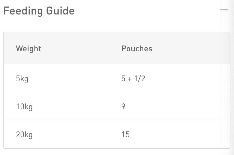Select the Pouches column header
This screenshot has height=155, width=234.
point(137,49)
